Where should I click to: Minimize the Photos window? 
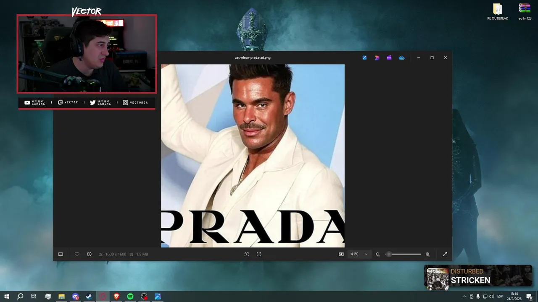[419, 58]
